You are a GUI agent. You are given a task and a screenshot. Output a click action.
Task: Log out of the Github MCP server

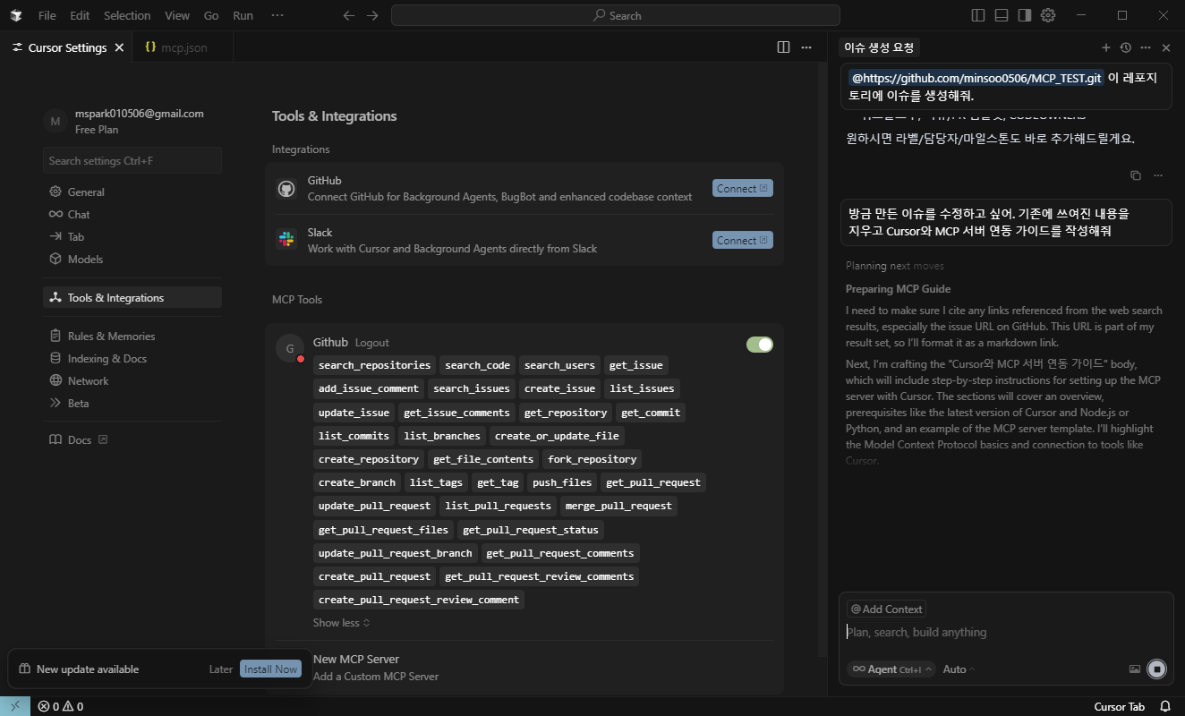click(x=372, y=343)
